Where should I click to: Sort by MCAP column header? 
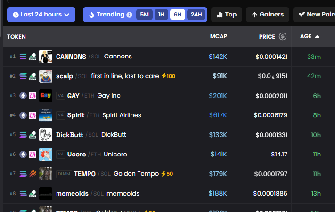[x=218, y=36]
